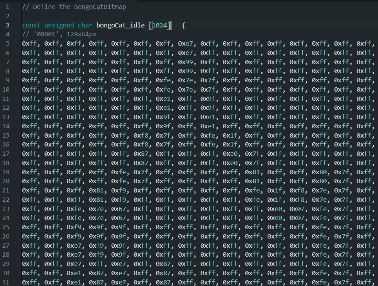378x286 pixels.
Task: Click the comment "// Define the BongoCatBitMap"
Action: click(74, 7)
